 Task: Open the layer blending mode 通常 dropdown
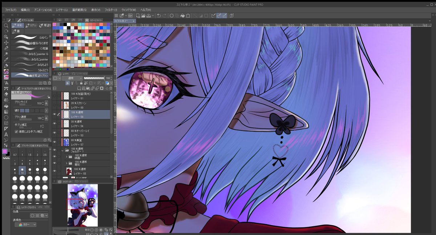click(x=72, y=78)
